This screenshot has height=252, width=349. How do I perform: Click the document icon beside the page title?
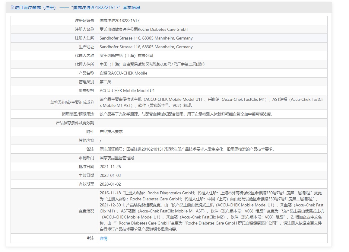pos(12,8)
